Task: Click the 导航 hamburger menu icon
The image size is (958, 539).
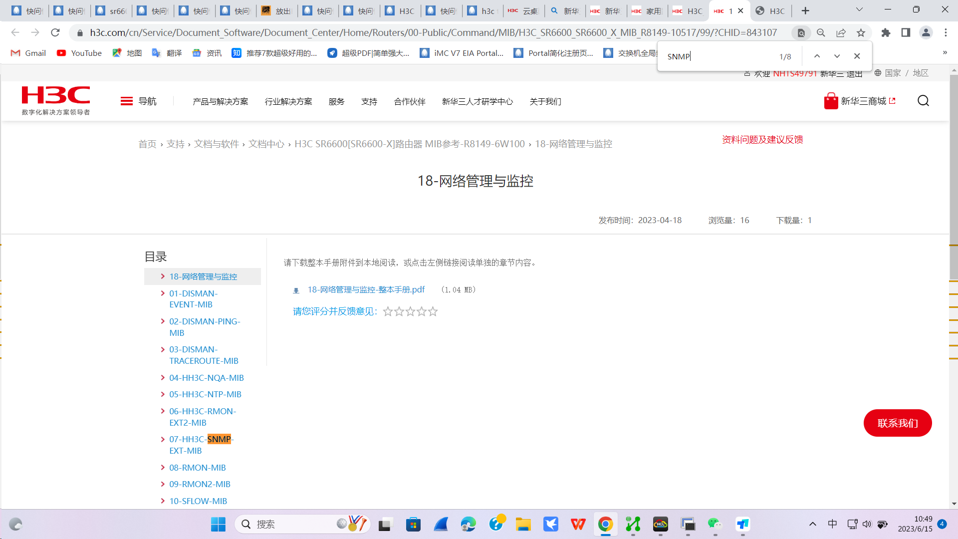Action: click(126, 101)
